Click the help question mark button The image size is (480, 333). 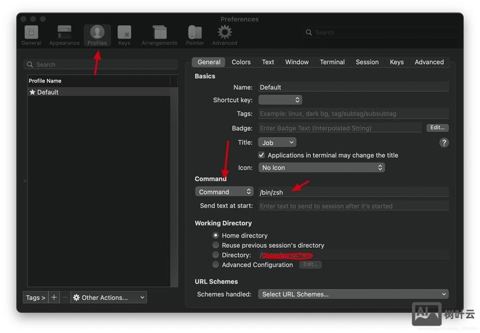click(x=444, y=143)
